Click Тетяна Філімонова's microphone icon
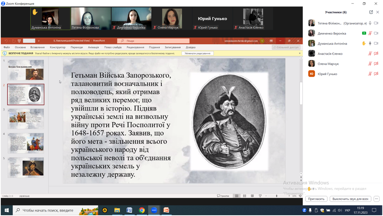The image size is (383, 216). click(x=370, y=23)
